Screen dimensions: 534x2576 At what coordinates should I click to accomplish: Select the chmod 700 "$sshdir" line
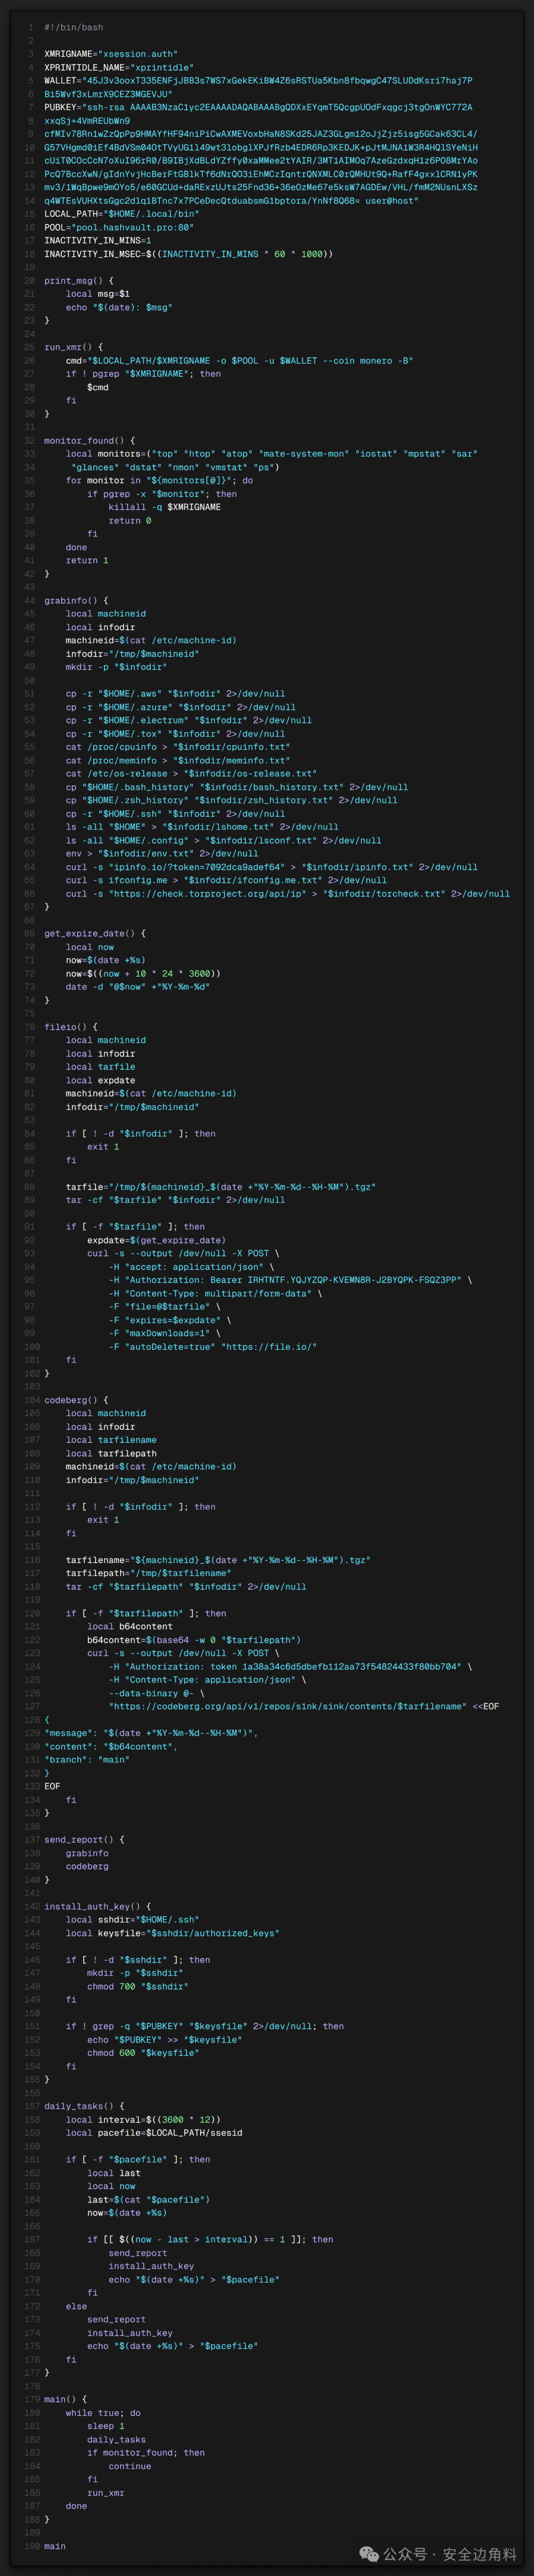(x=138, y=1986)
